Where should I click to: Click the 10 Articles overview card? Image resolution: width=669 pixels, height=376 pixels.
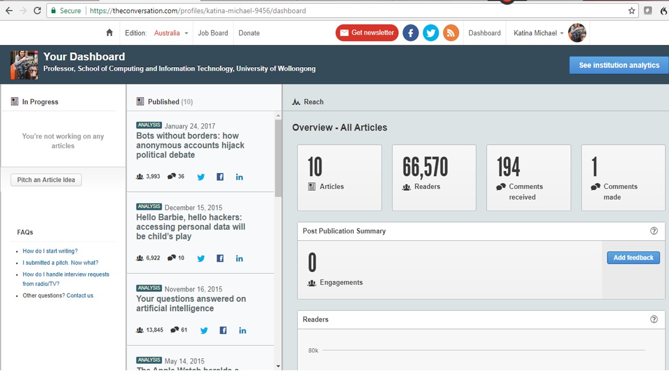pyautogui.click(x=340, y=178)
